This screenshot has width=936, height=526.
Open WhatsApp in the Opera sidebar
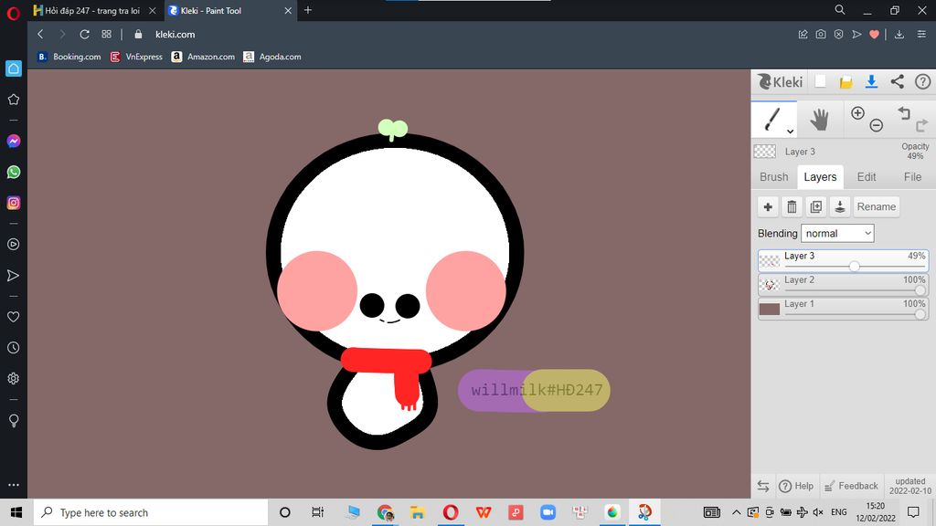point(13,172)
